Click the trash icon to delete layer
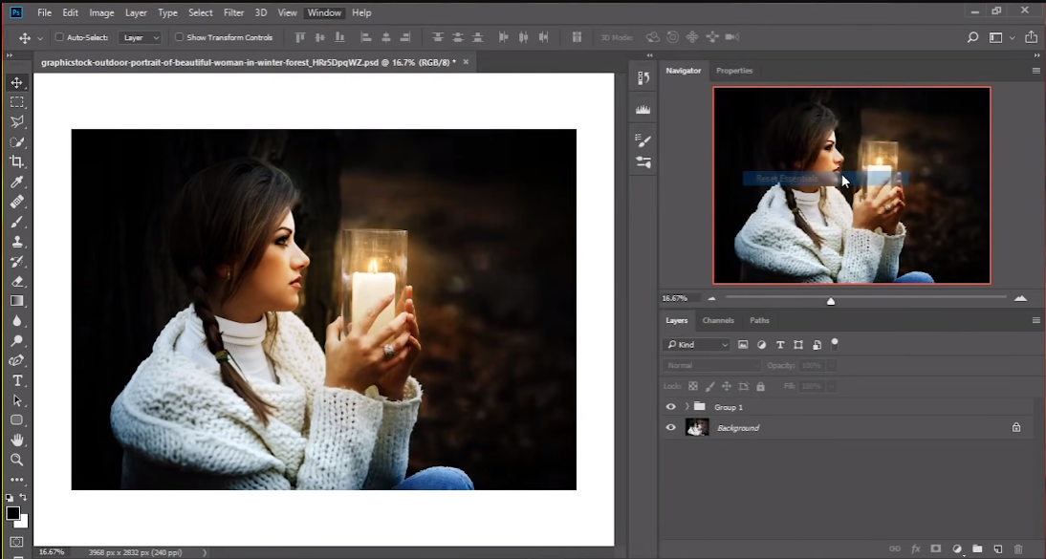This screenshot has height=559, width=1046. point(1017,549)
